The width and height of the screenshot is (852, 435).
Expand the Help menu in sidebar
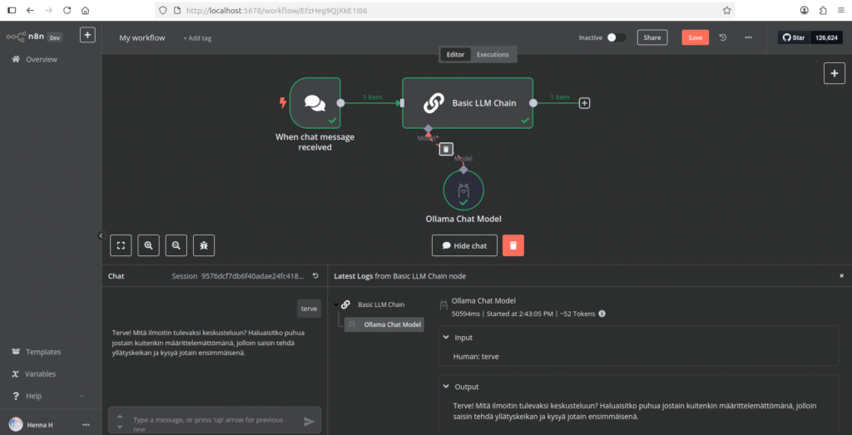click(82, 396)
